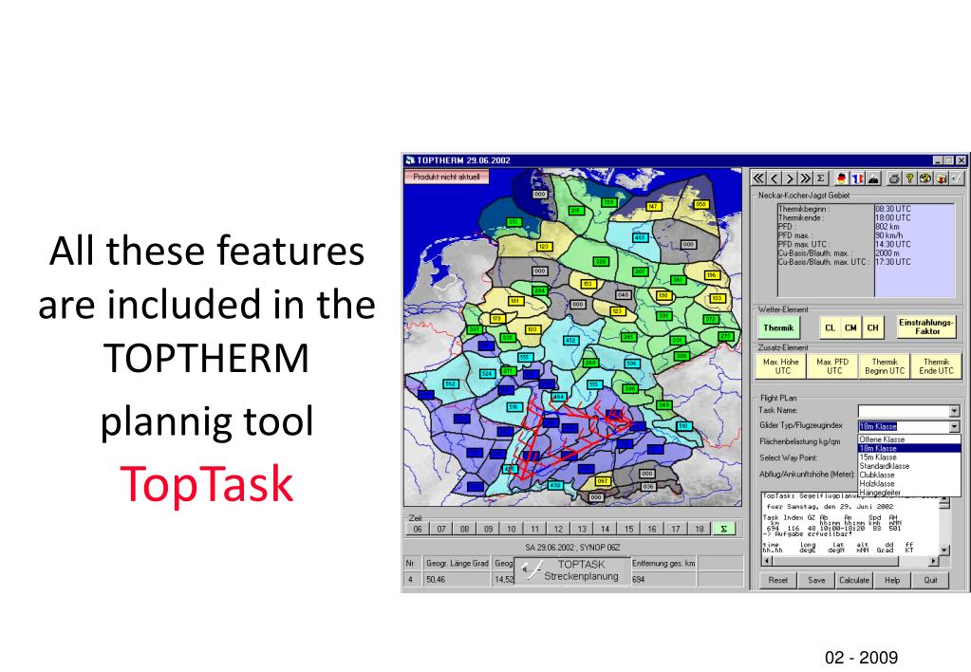The image size is (971, 672).
Task: Select the France flag map icon
Action: coord(857,178)
